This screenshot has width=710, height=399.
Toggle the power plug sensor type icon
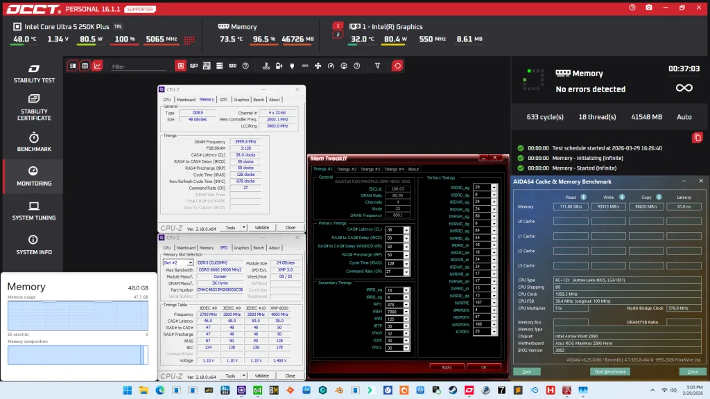(x=292, y=66)
